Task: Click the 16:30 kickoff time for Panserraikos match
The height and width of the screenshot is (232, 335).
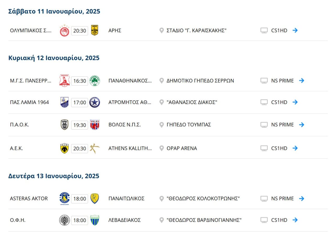Action: pos(80,81)
